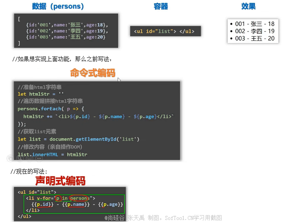Viewport: 283px width, 222px height.
Task: Click the list.innerHTML = htmlStr line
Action: [x=52, y=154]
